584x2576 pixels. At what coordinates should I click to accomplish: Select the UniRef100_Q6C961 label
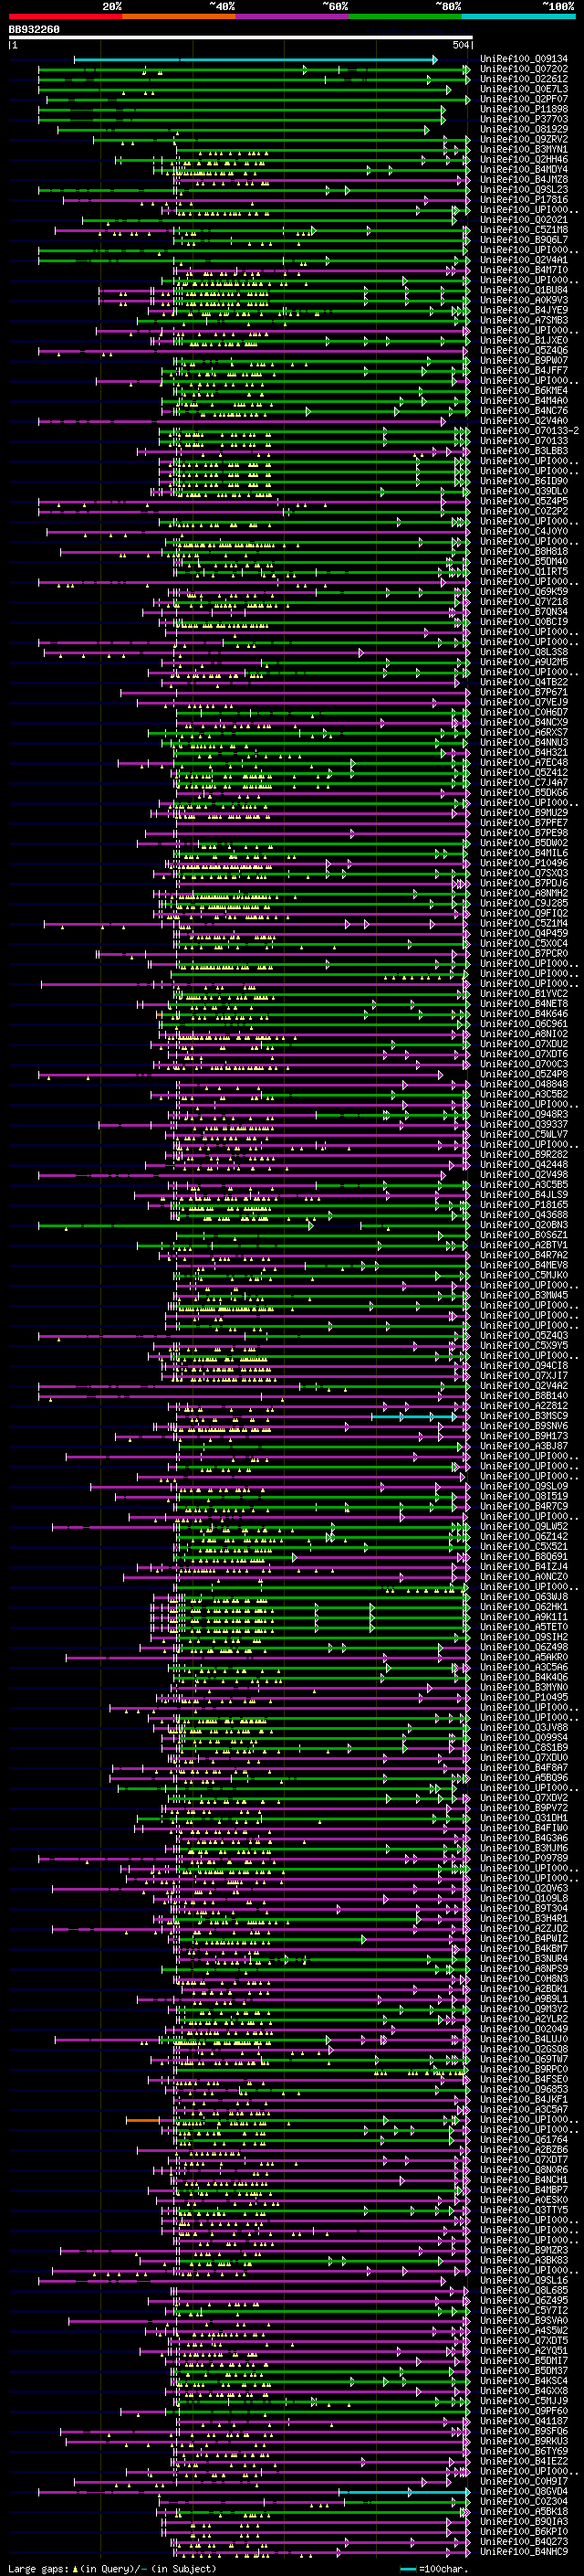pyautogui.click(x=524, y=1023)
